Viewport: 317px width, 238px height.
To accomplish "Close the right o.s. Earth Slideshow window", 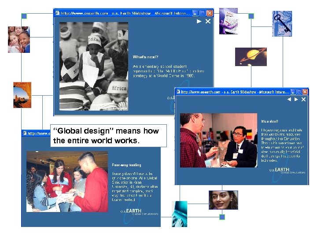I will click(305, 92).
